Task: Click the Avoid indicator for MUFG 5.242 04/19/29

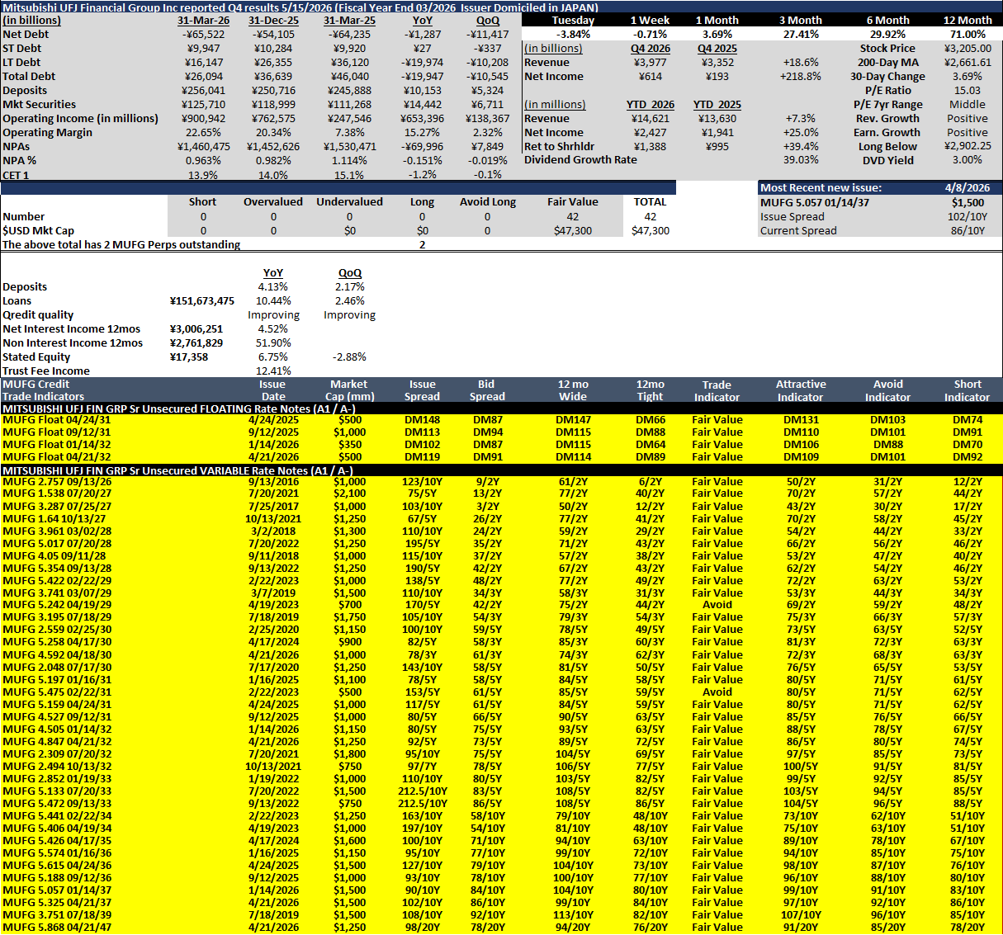Action: point(717,604)
